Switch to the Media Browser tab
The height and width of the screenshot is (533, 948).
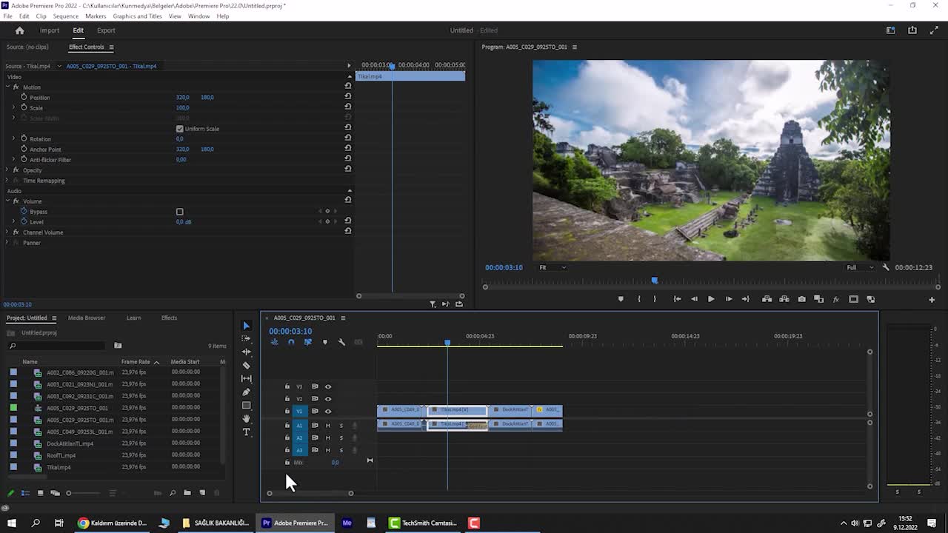(87, 318)
